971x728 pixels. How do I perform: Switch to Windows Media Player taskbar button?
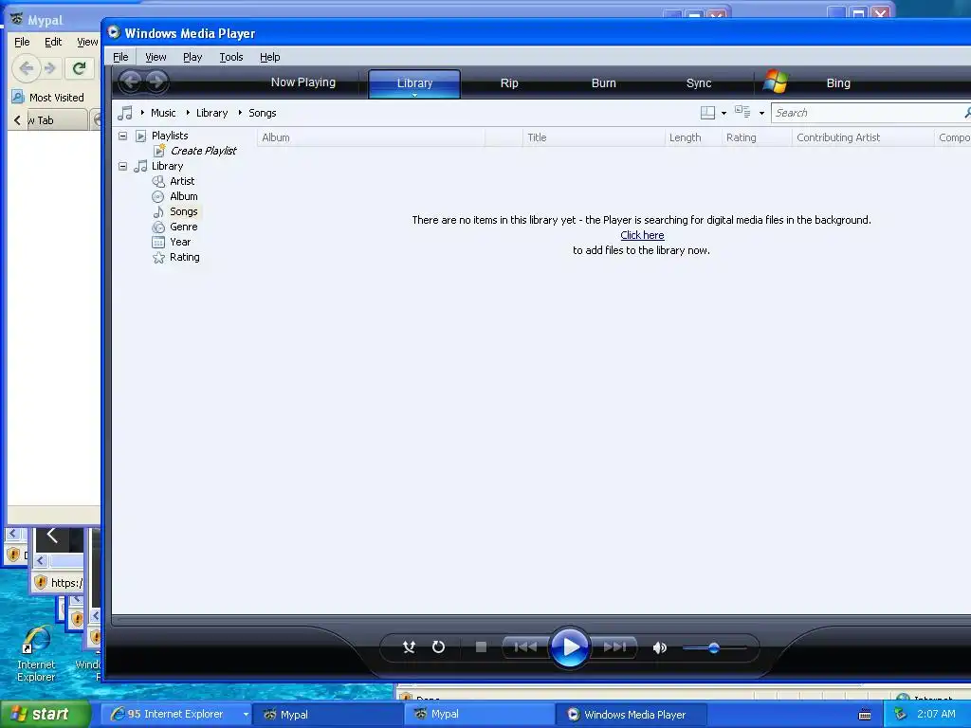click(631, 715)
